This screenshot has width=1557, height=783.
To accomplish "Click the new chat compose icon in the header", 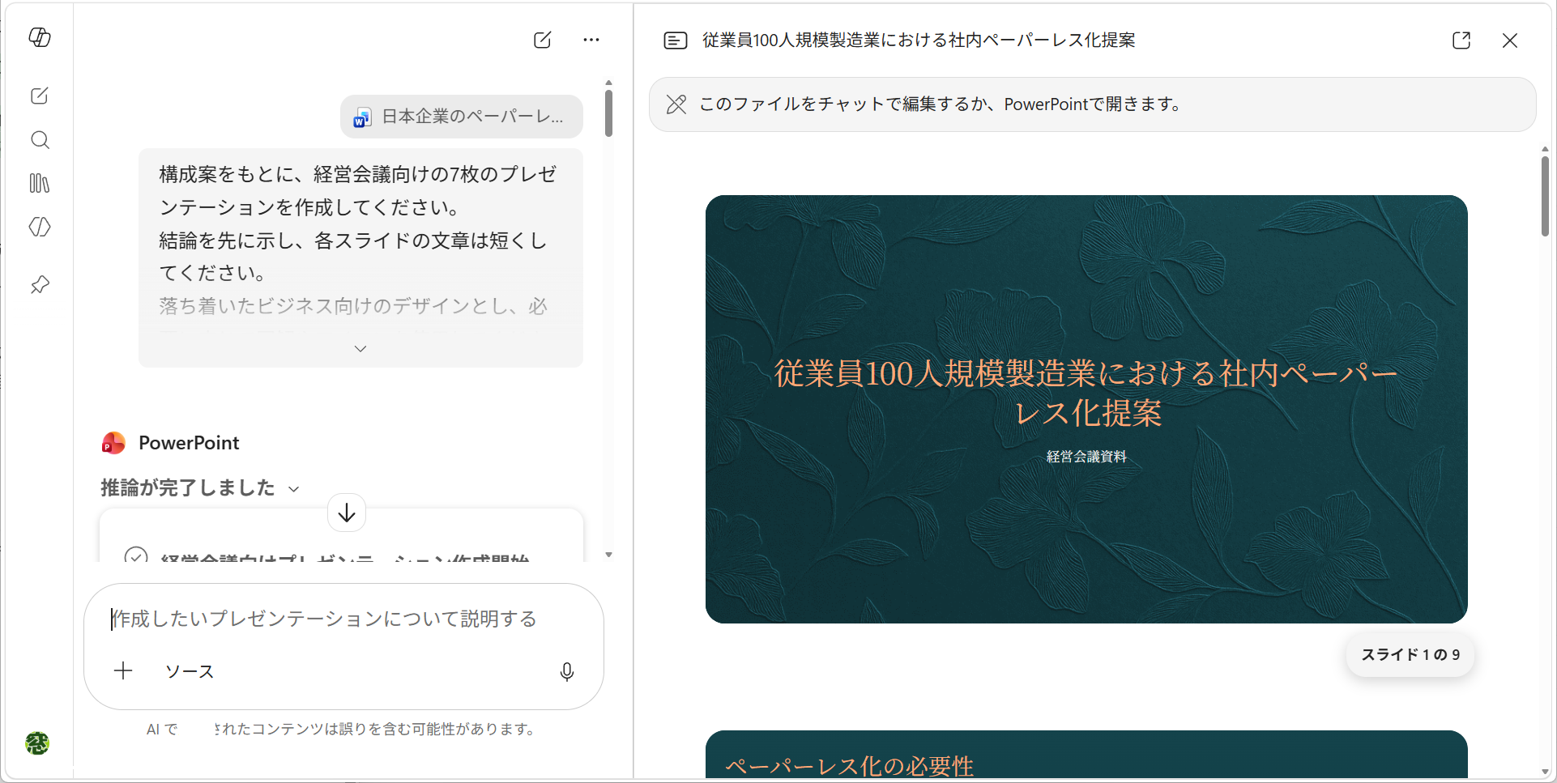I will (x=543, y=40).
